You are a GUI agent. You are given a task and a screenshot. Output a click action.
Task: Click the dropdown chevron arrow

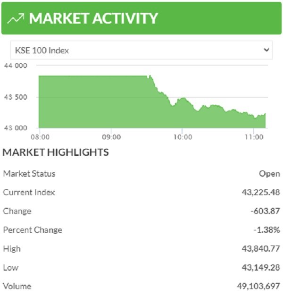tap(266, 50)
